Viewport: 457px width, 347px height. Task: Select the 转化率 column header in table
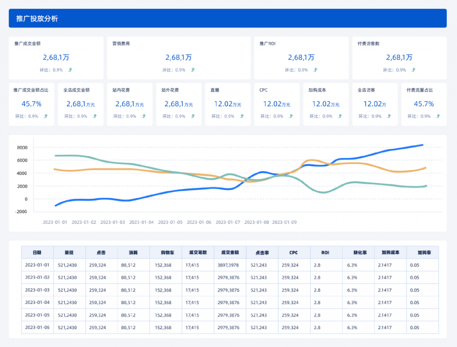point(358,252)
